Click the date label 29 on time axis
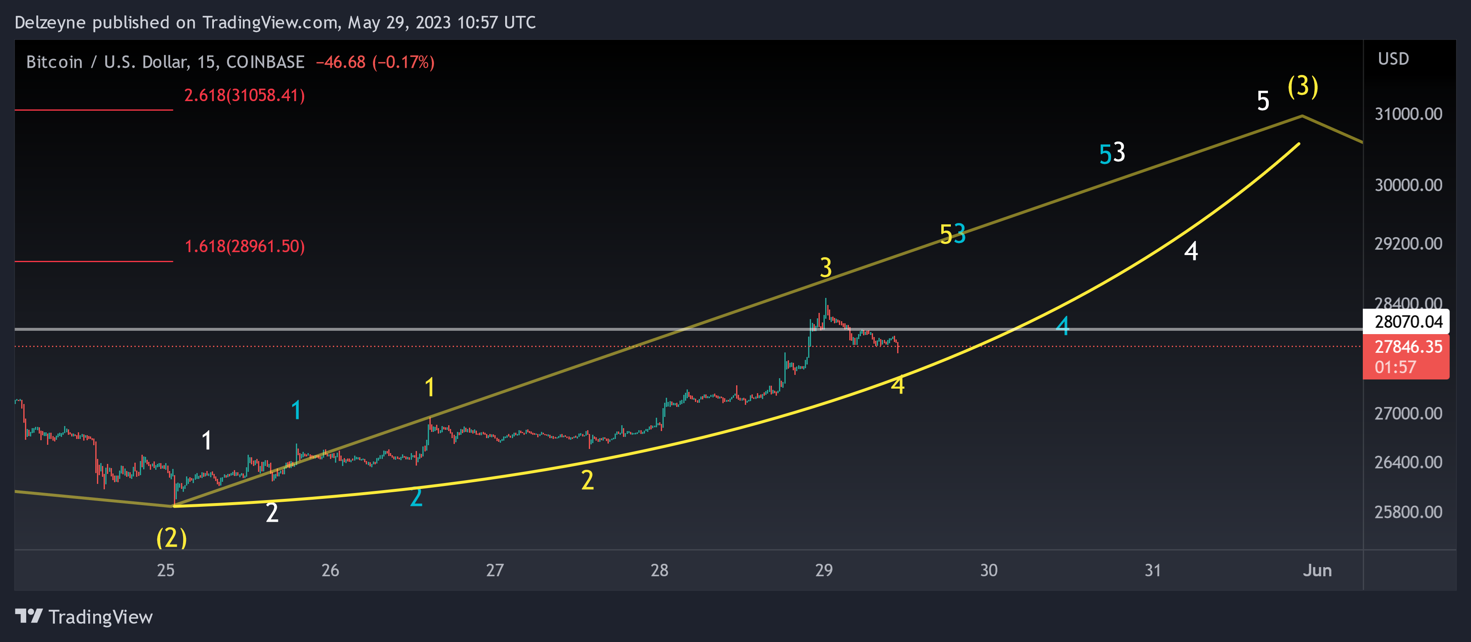 point(824,570)
